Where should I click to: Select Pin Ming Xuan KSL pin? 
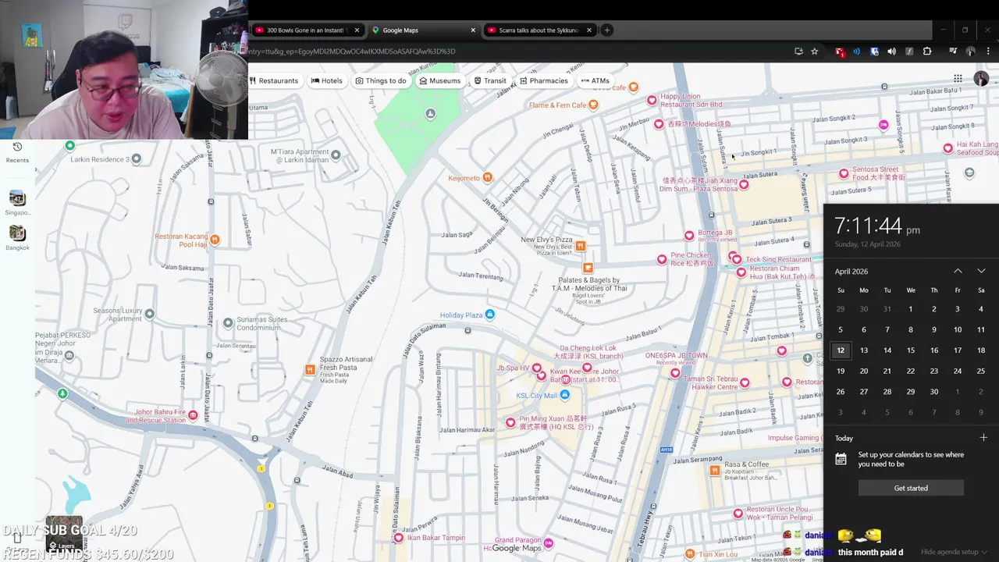point(510,422)
